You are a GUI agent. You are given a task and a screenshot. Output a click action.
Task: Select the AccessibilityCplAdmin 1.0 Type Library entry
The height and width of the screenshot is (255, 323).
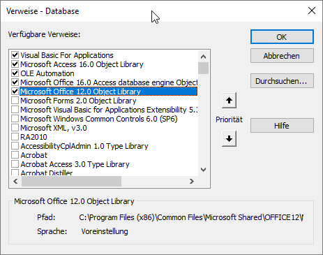(x=84, y=146)
